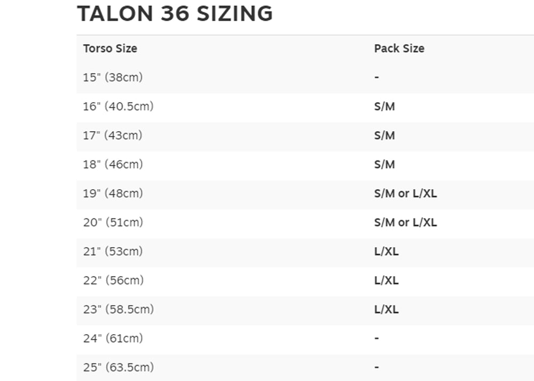
Task: Click L/XL pack size for 21" torso
Action: [386, 252]
